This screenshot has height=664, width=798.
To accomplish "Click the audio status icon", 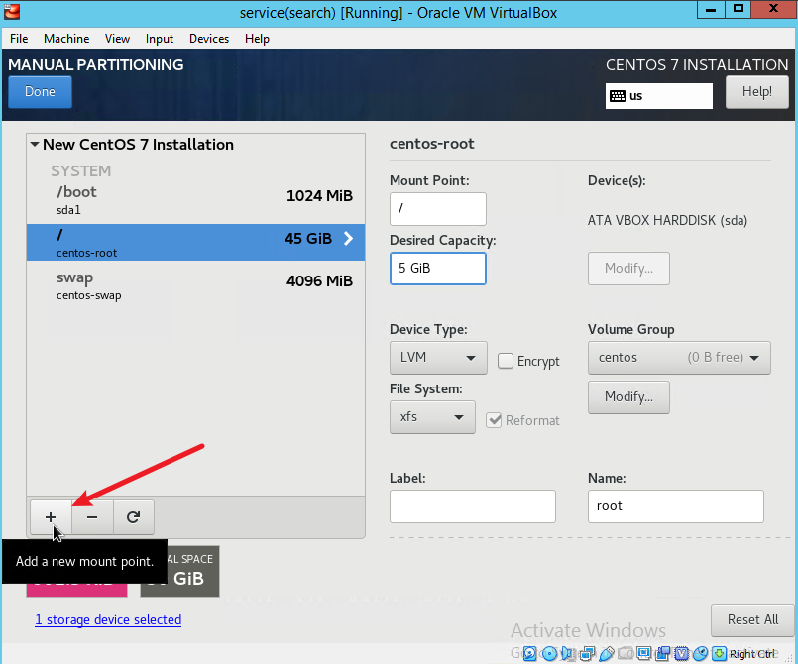I will 568,653.
